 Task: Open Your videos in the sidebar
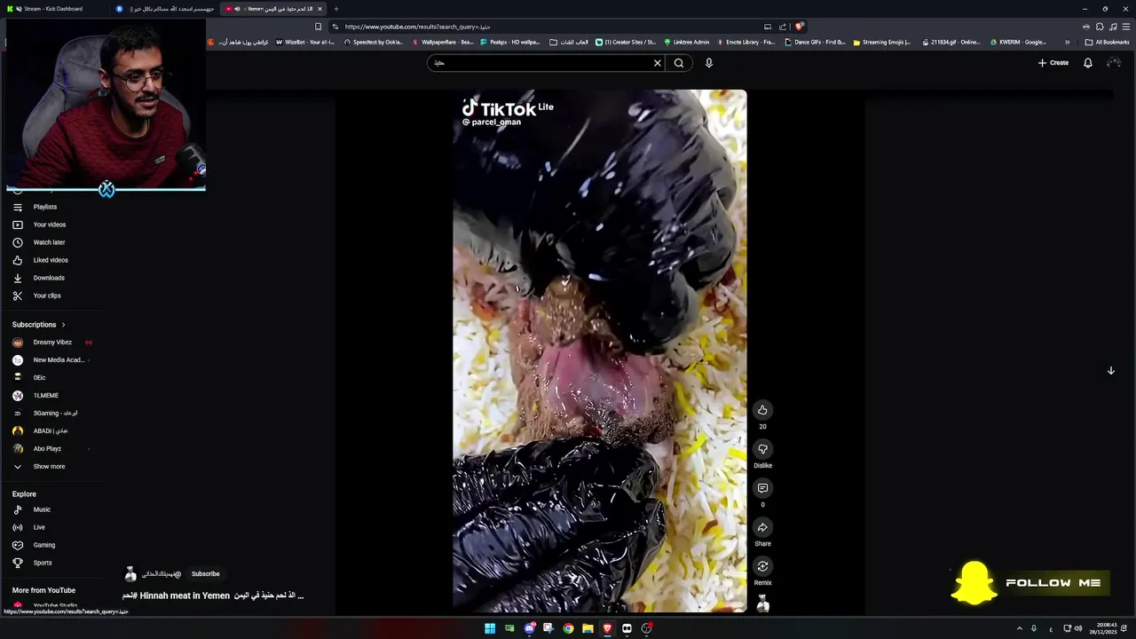49,225
